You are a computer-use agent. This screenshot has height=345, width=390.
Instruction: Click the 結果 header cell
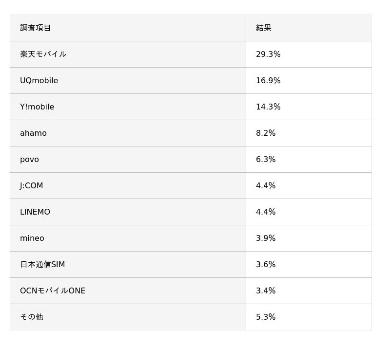point(264,28)
